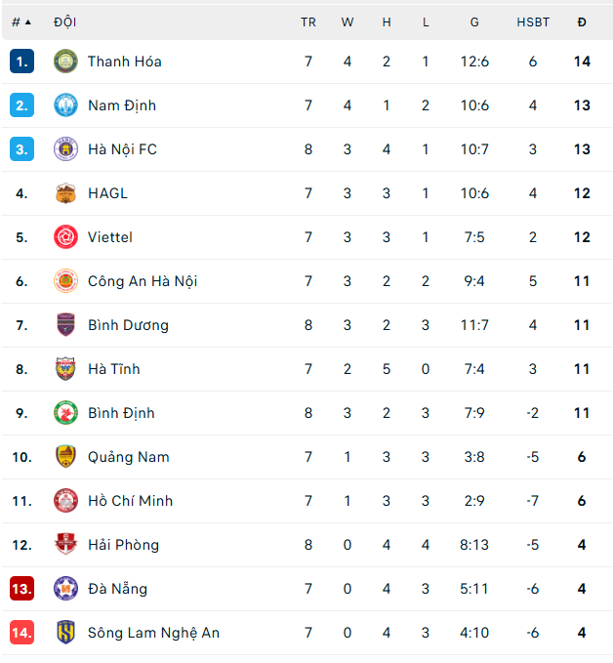This screenshot has width=613, height=663.
Task: Click the HAGL team badge
Action: click(x=65, y=193)
